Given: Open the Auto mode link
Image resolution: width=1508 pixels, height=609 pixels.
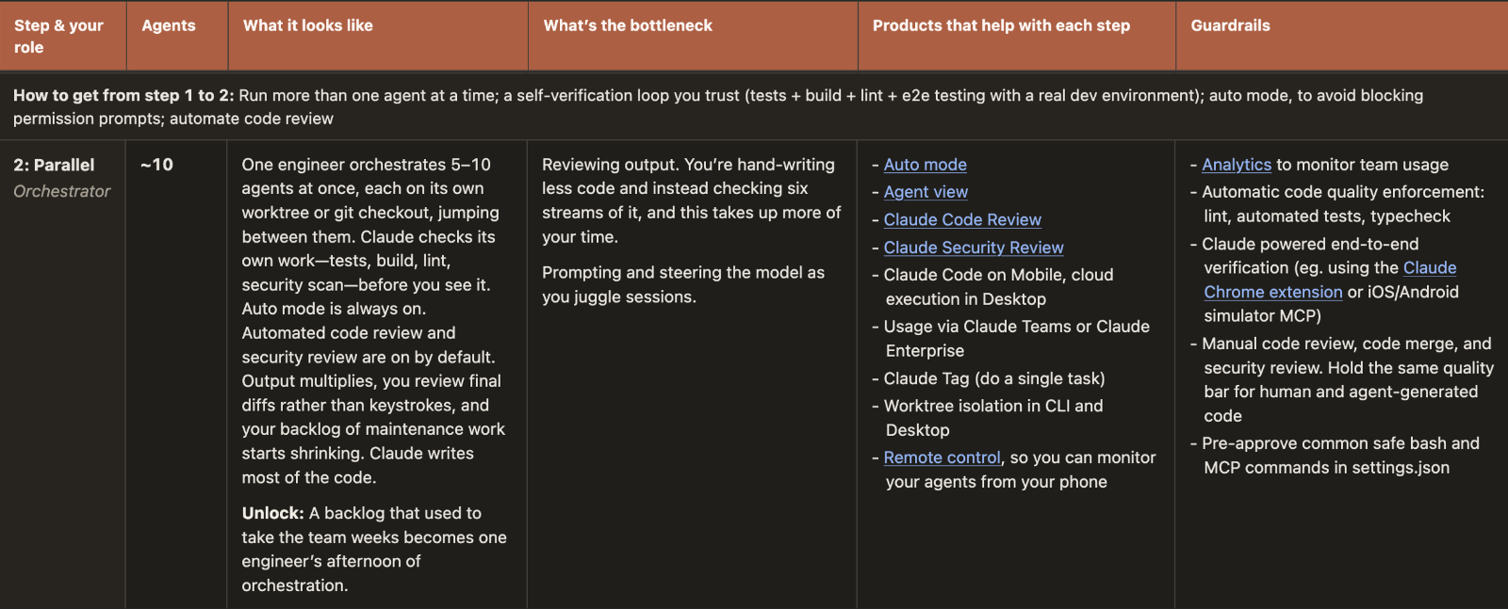Looking at the screenshot, I should pos(925,165).
